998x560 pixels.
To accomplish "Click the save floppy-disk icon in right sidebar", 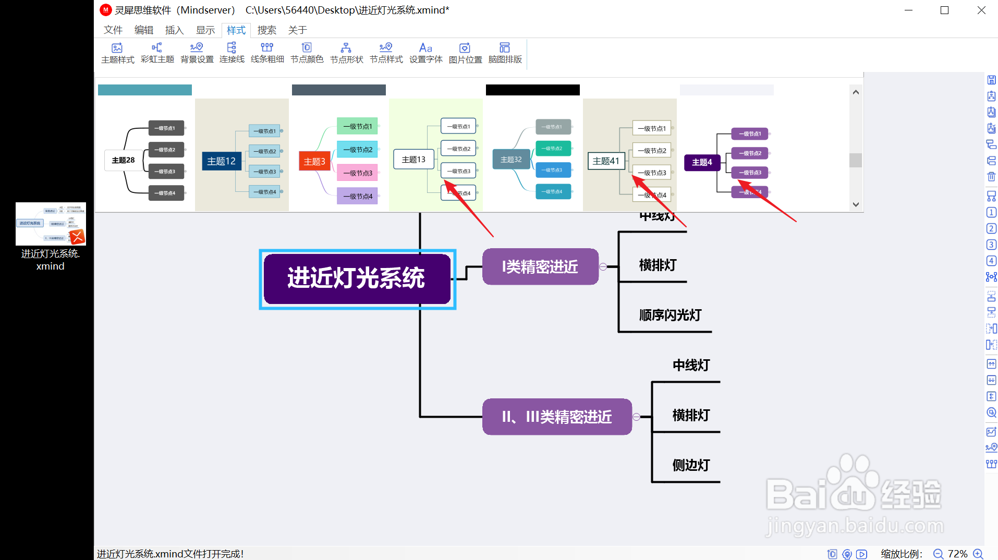I will [x=991, y=80].
